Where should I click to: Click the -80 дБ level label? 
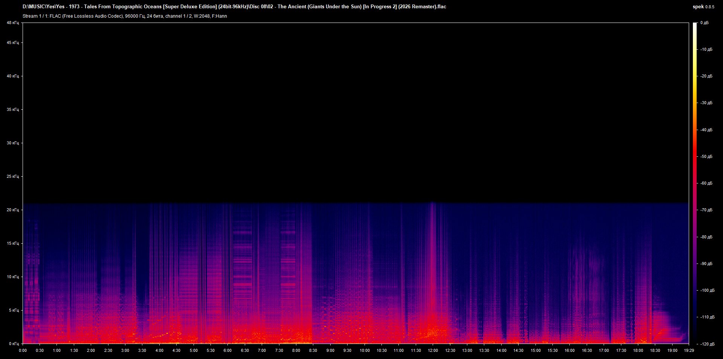pos(706,237)
